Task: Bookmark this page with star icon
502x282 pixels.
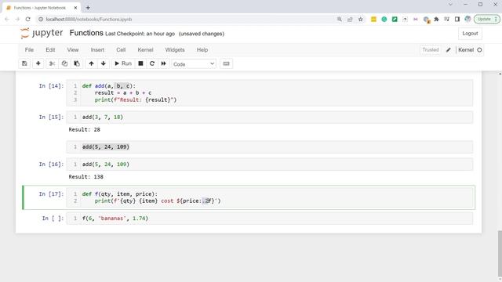Action: click(361, 19)
